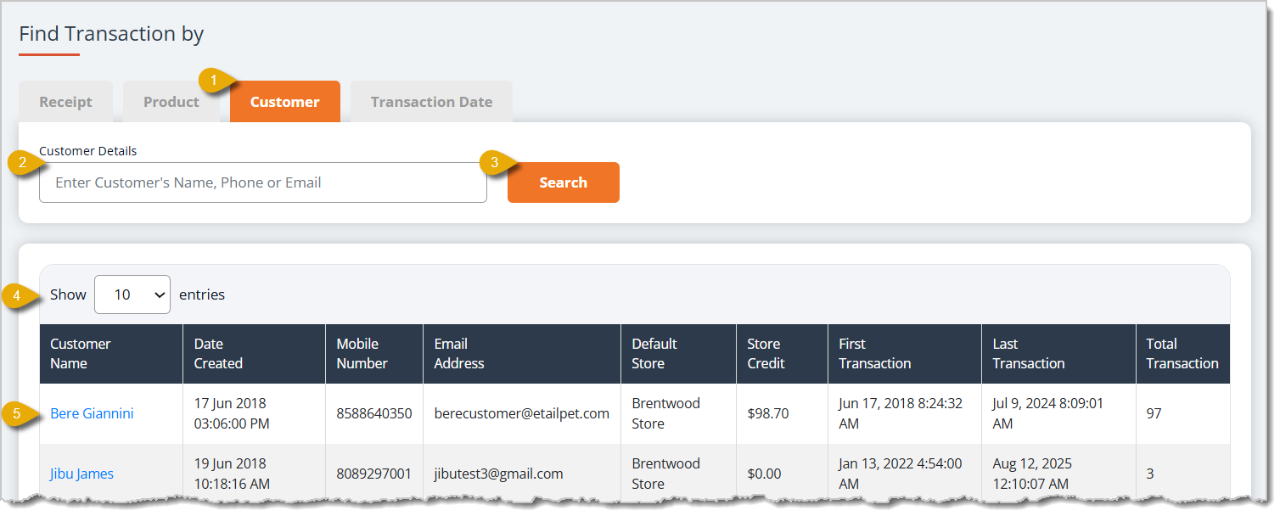Select mobile number 8588640350
Viewport: 1280px width, 516px height.
[374, 414]
